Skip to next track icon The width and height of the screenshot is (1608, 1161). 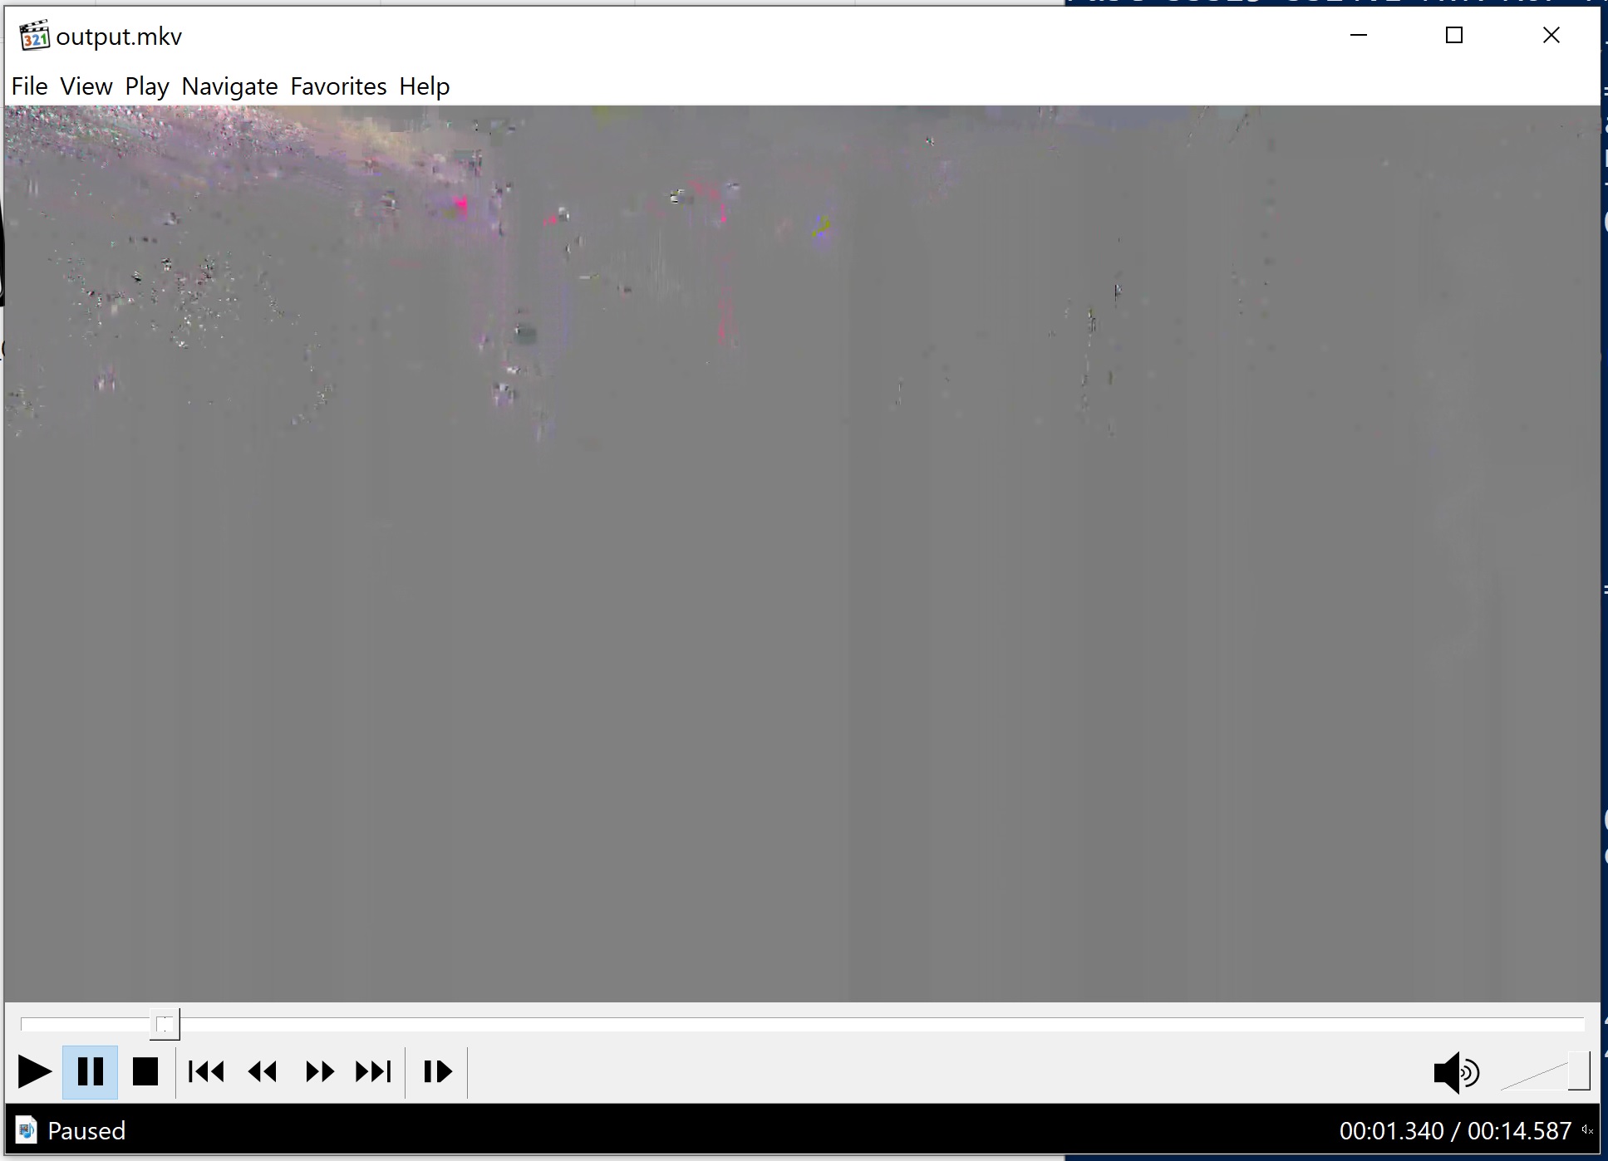click(x=373, y=1072)
